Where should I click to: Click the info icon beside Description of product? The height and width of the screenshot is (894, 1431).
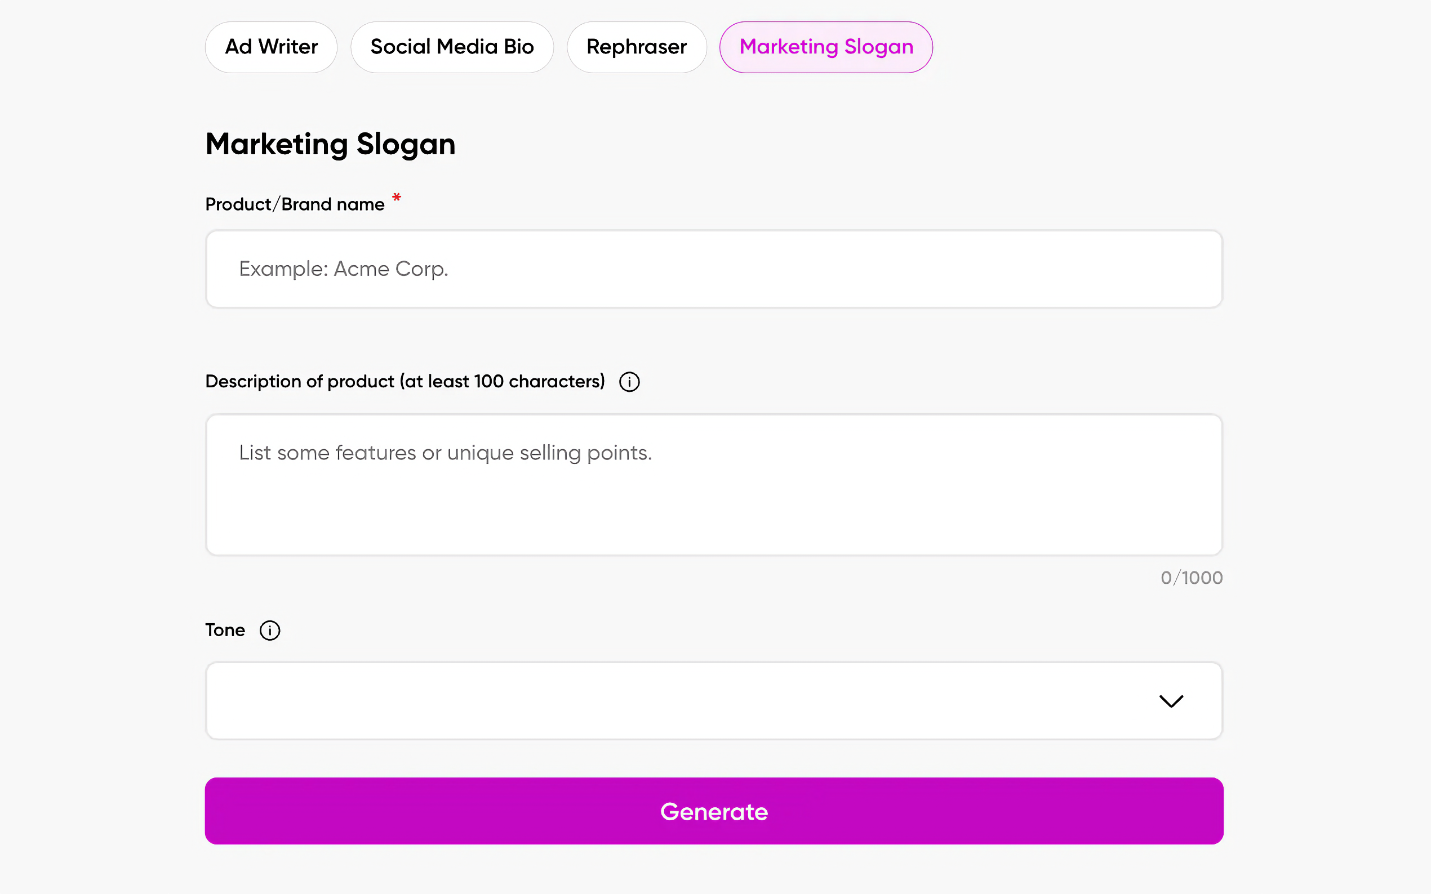coord(629,382)
